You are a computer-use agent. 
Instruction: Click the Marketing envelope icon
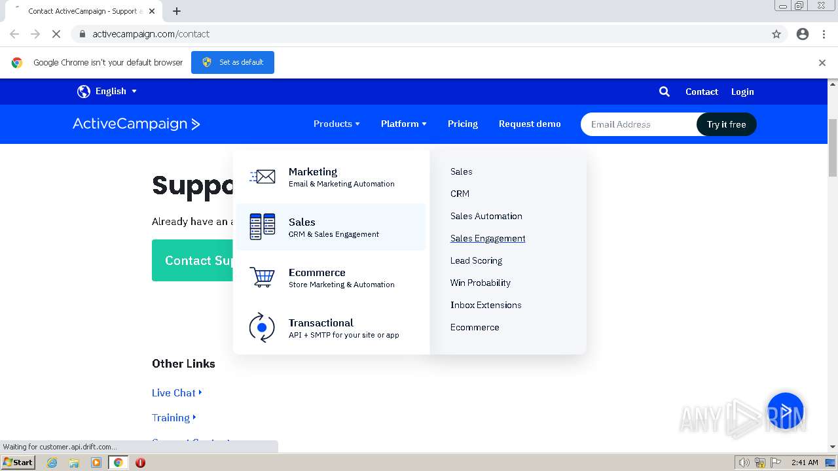point(262,177)
